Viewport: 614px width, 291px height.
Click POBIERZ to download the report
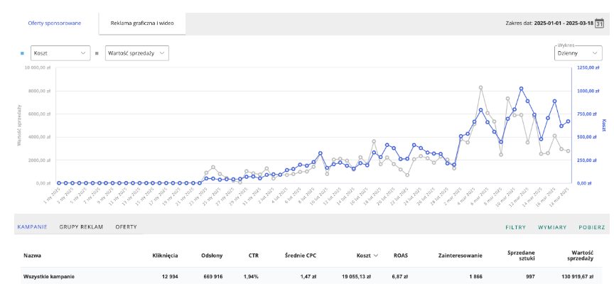(x=591, y=227)
